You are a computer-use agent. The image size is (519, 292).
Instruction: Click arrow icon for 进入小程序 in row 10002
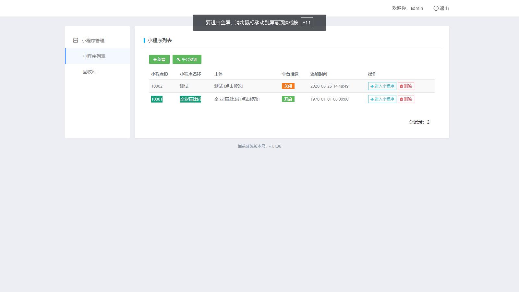point(372,86)
